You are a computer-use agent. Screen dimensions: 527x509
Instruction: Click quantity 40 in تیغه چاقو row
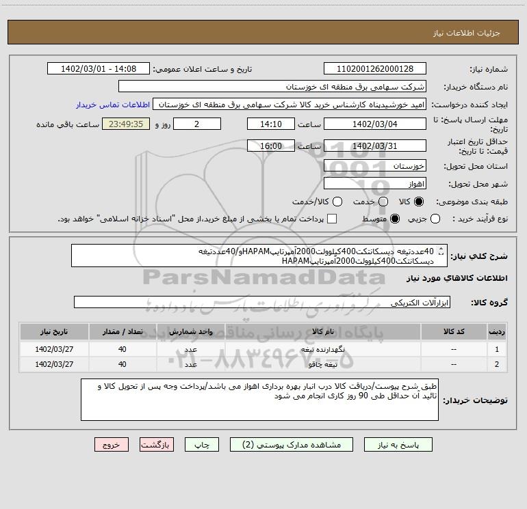point(123,364)
